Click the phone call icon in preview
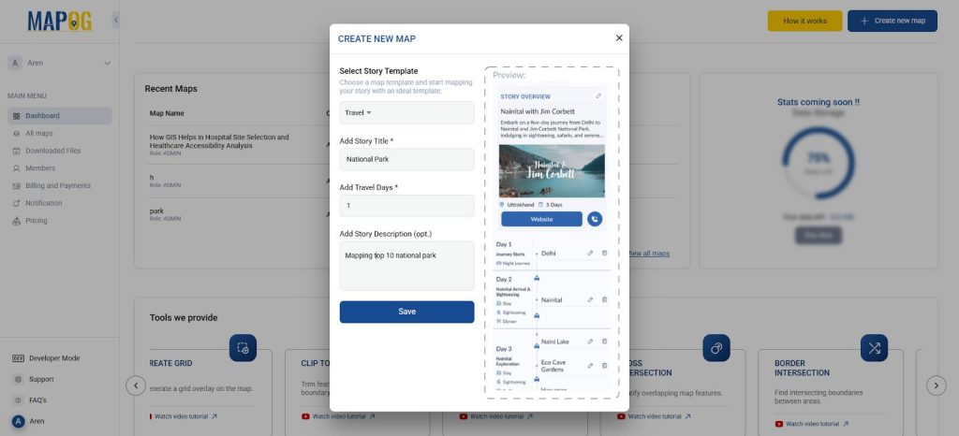959x436 pixels. (595, 219)
